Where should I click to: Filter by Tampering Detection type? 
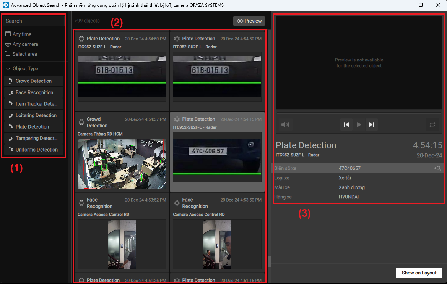click(x=34, y=138)
